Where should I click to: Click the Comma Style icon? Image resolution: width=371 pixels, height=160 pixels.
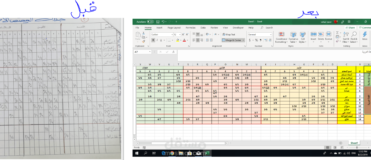(260, 40)
